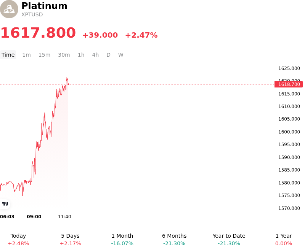The image size is (305, 251).
Task: Choose the 1h chart interval
Action: click(x=81, y=55)
